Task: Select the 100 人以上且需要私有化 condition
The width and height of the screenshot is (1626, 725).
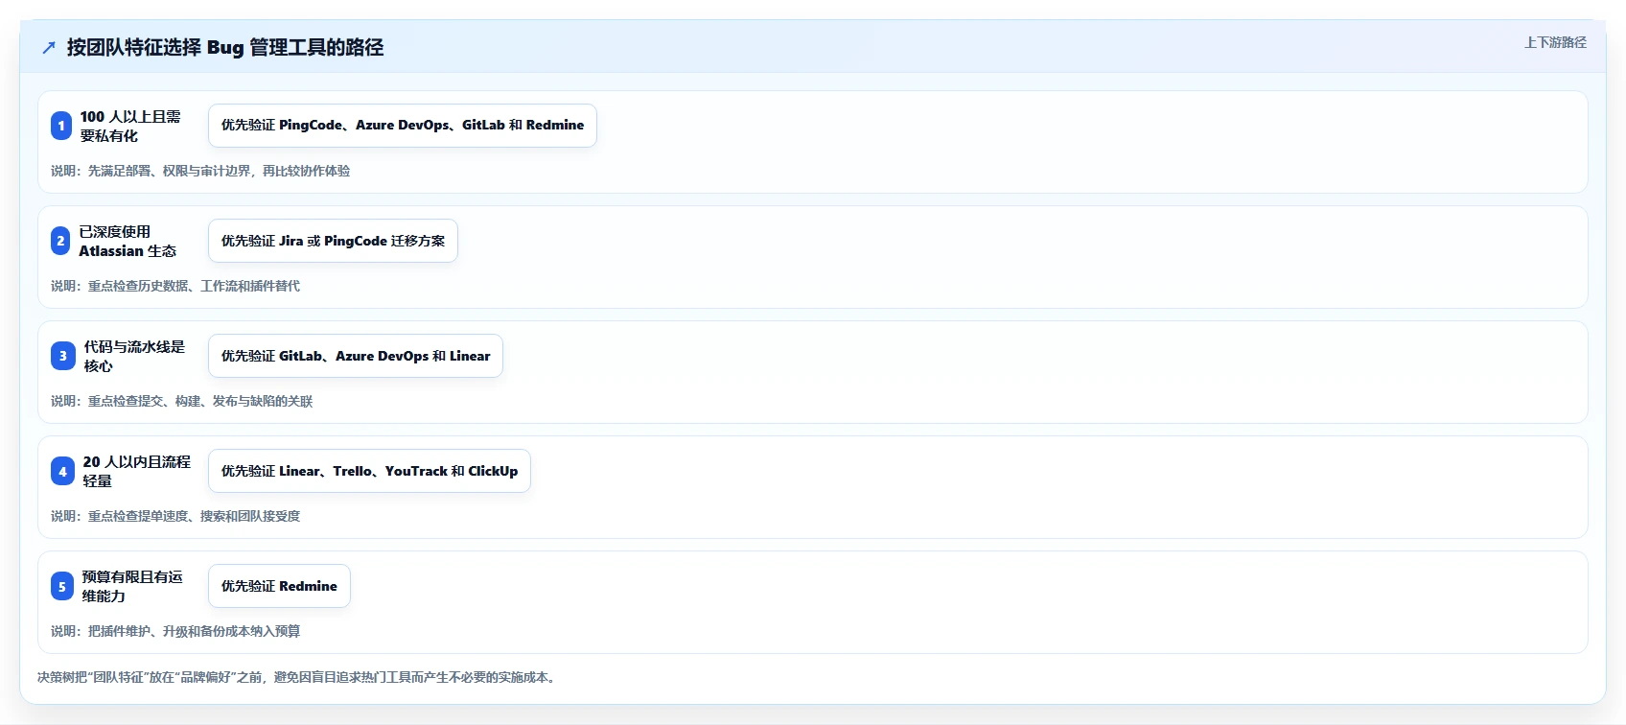Action: (130, 126)
